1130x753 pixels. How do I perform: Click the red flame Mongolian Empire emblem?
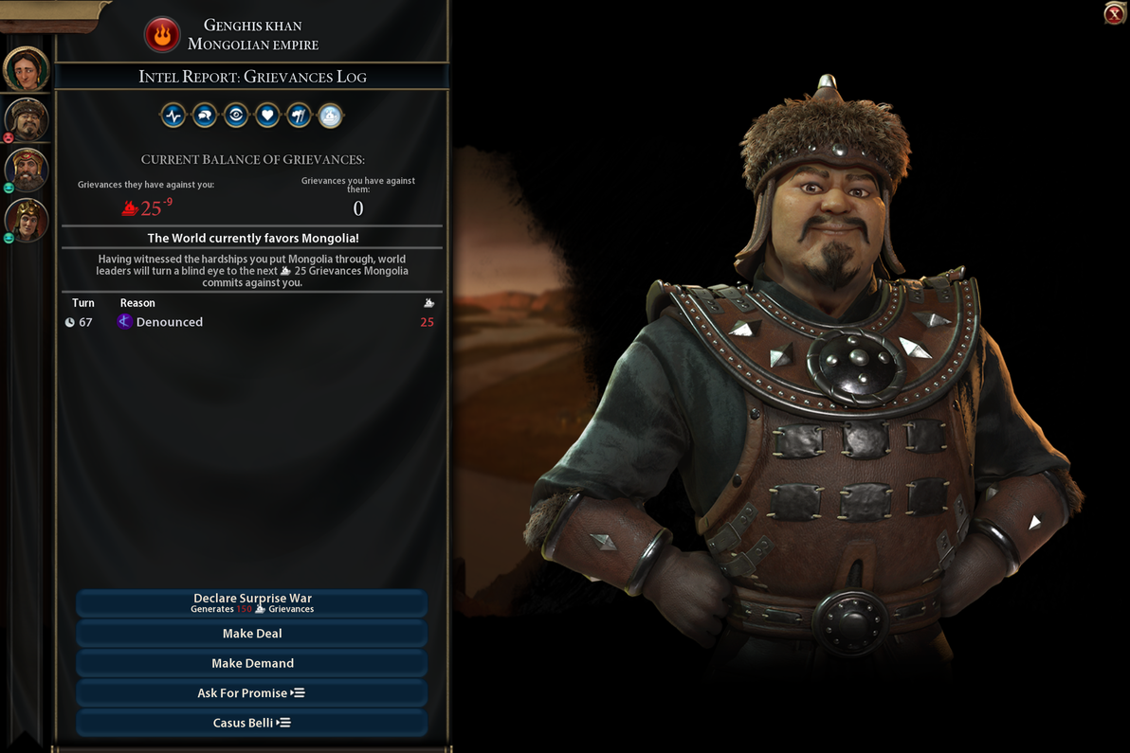(162, 34)
